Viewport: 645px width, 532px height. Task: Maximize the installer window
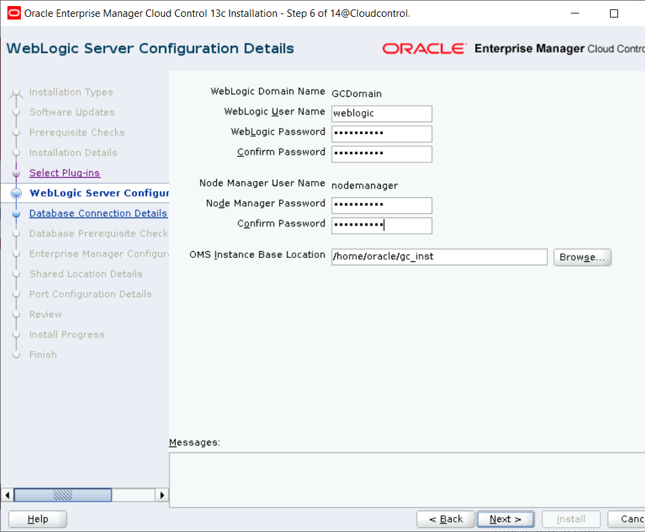coord(614,13)
